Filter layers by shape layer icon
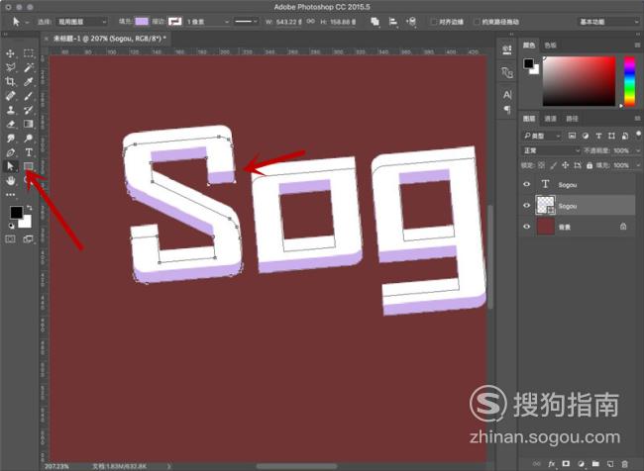The width and height of the screenshot is (644, 471). (x=611, y=136)
